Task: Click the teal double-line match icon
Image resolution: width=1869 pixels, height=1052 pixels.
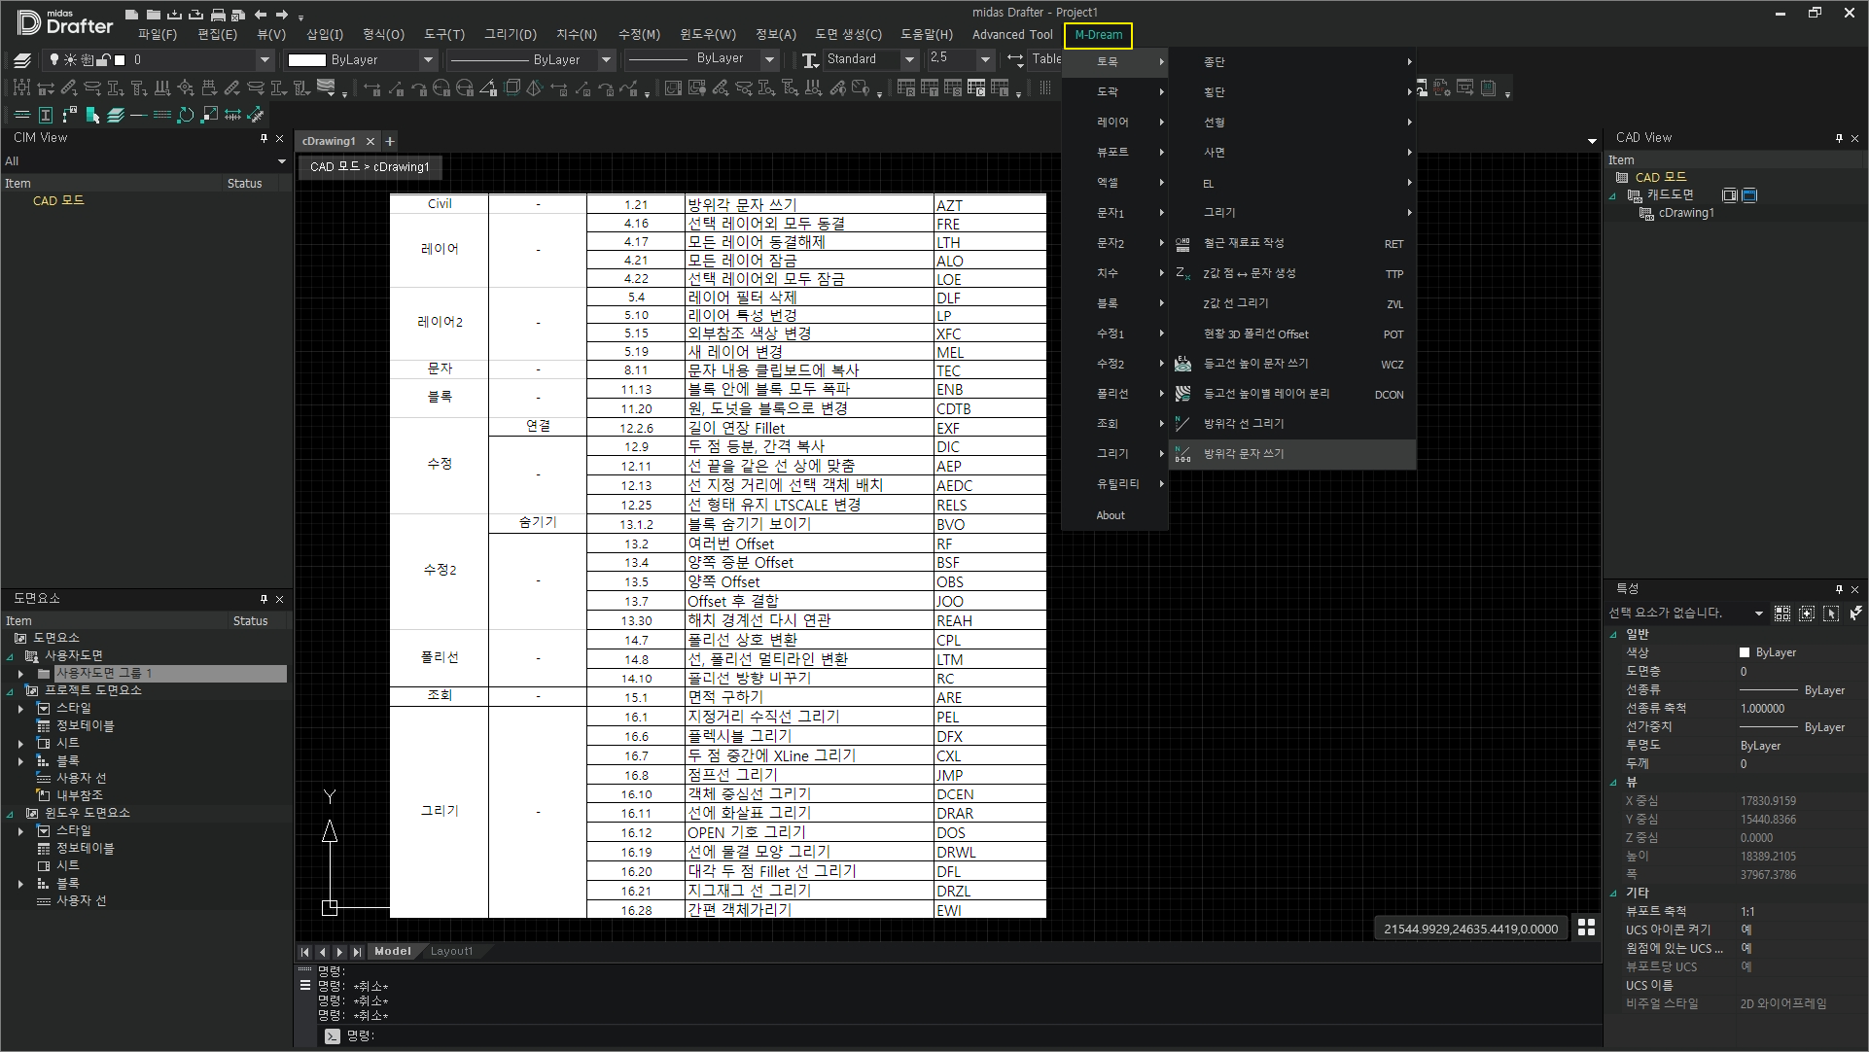Action: click(x=22, y=115)
